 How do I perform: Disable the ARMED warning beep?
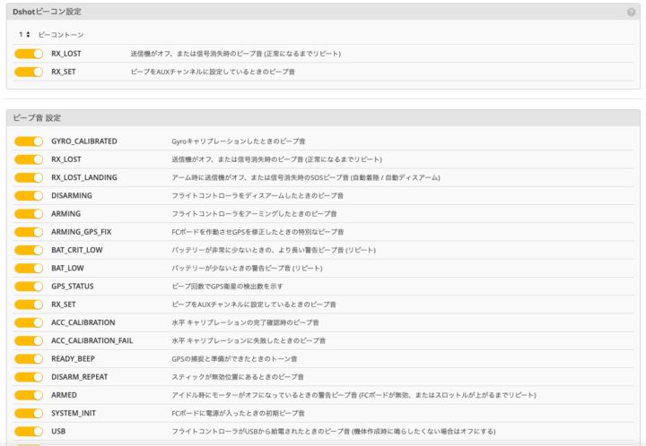coord(29,395)
